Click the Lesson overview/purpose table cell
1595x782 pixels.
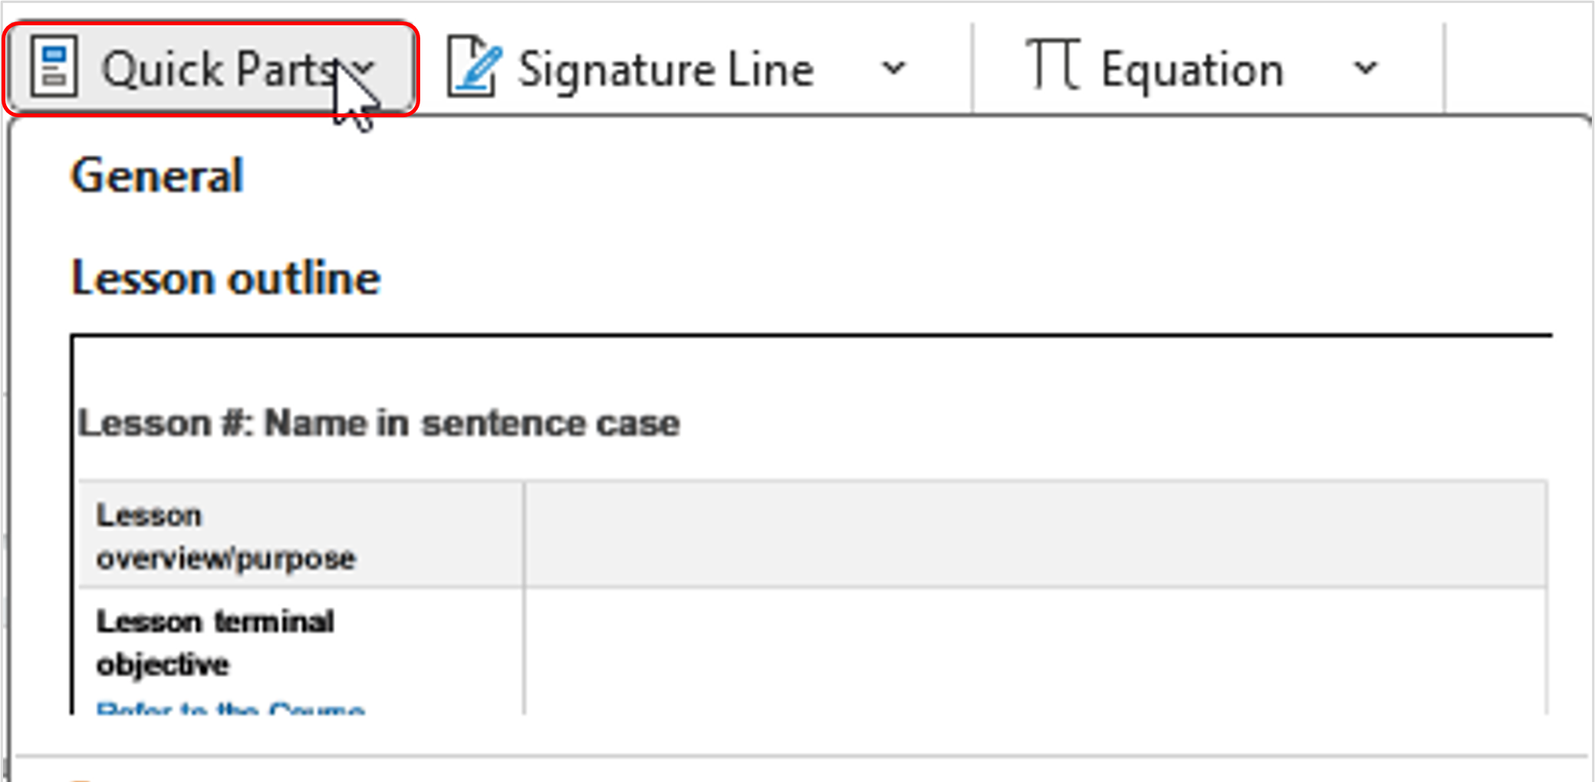coord(226,537)
